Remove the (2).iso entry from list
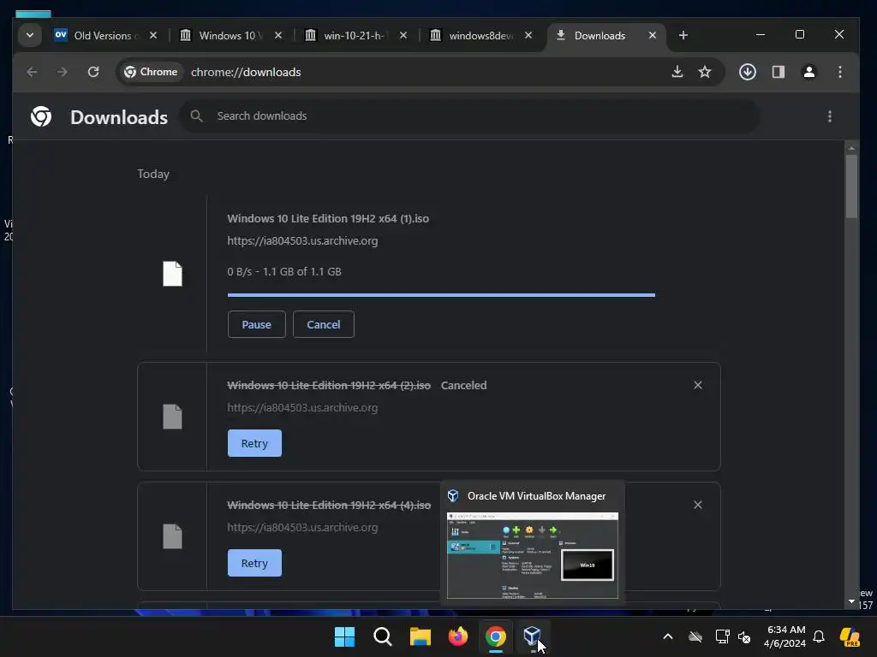 [x=697, y=385]
